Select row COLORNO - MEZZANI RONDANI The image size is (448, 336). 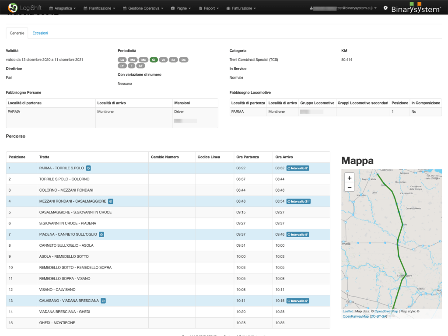point(168,190)
